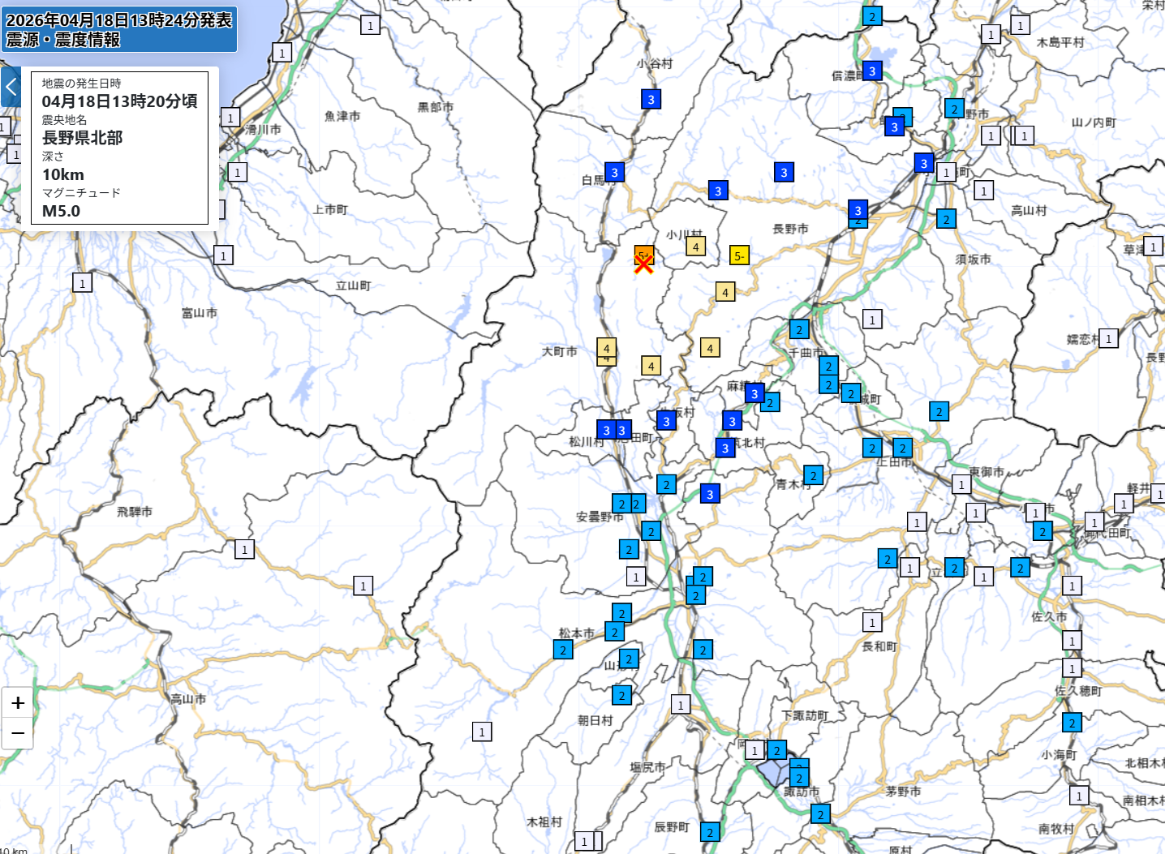Click the red X epicenter marker
Screen dimensions: 1165x854
click(643, 264)
